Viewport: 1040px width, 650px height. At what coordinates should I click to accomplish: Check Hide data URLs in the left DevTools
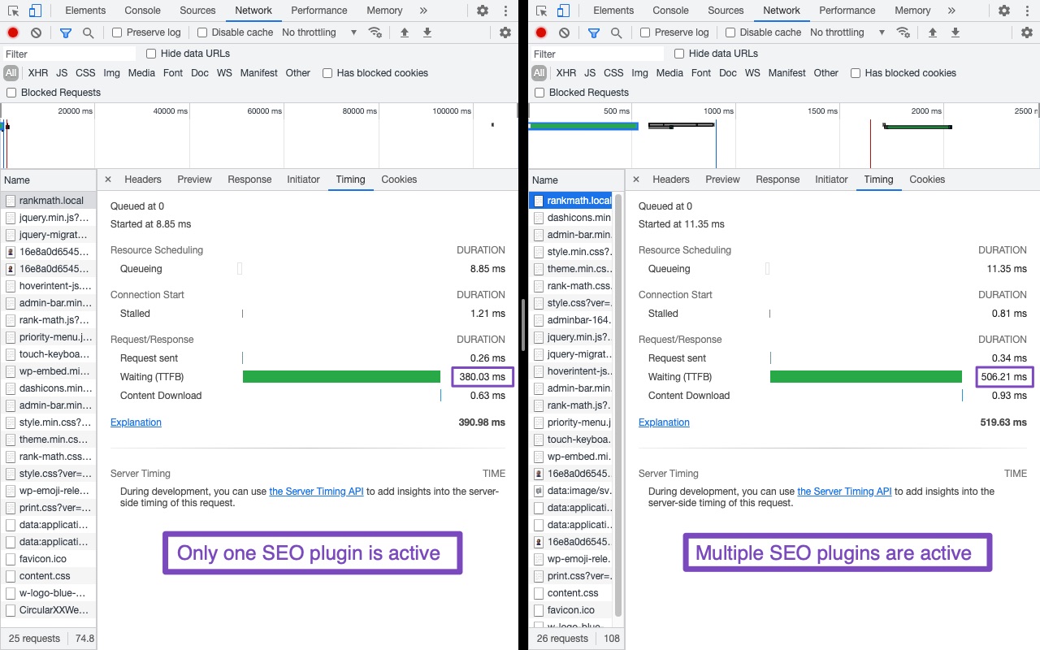[151, 54]
